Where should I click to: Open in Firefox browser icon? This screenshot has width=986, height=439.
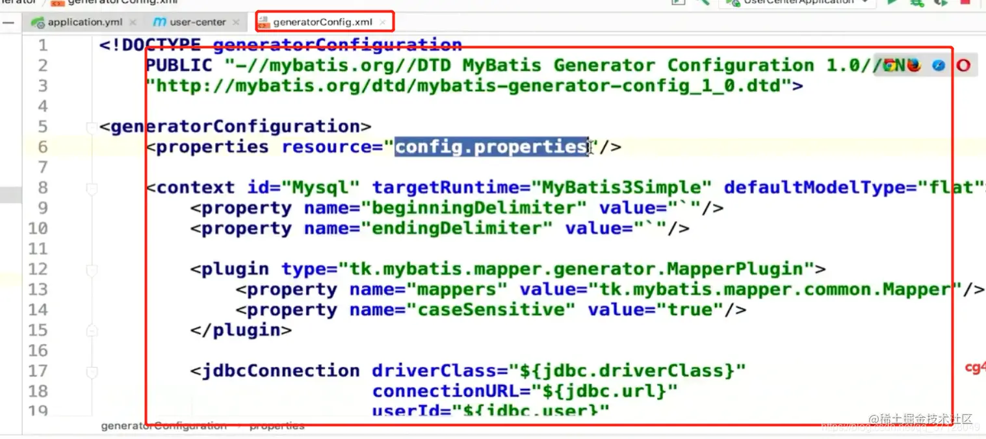click(914, 65)
